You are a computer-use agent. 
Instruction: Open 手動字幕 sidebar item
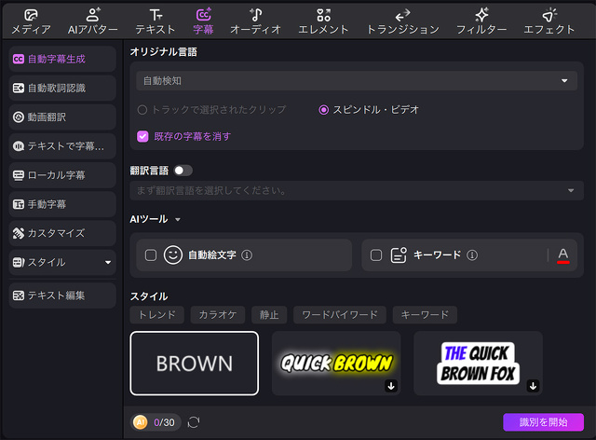tap(62, 204)
